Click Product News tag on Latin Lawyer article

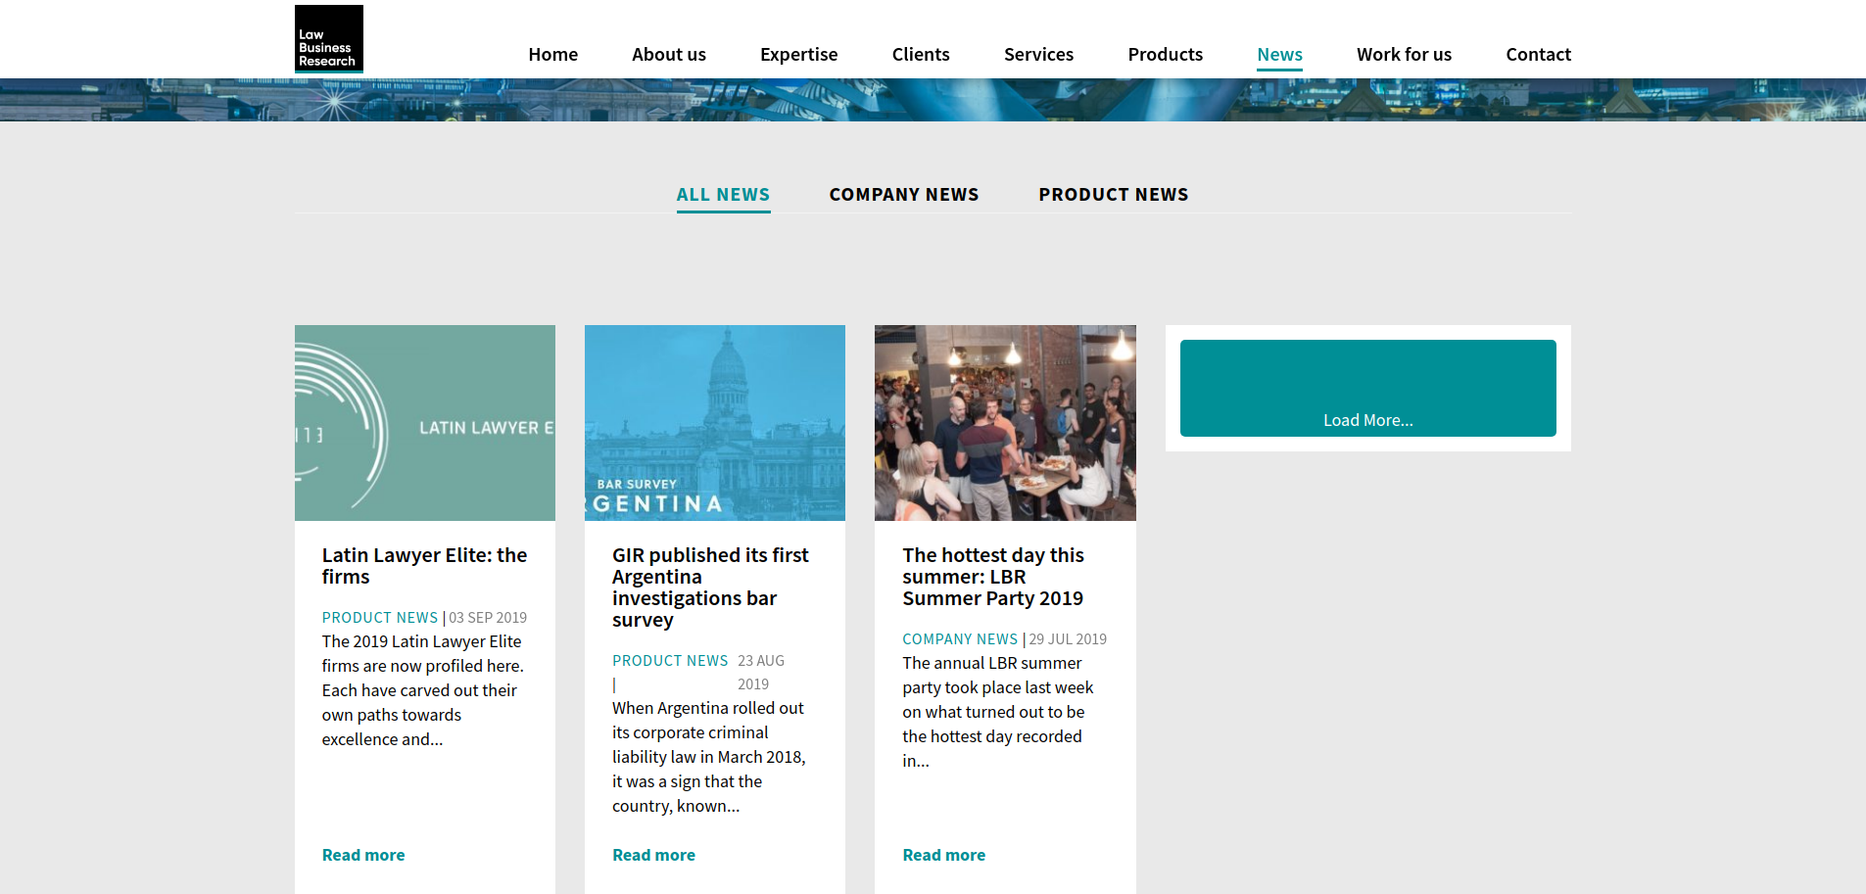[x=380, y=618]
